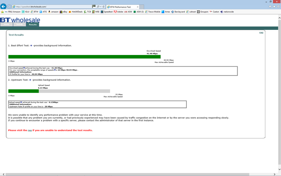
Task: Go back with the browser Back button
Action: pos(3,6)
